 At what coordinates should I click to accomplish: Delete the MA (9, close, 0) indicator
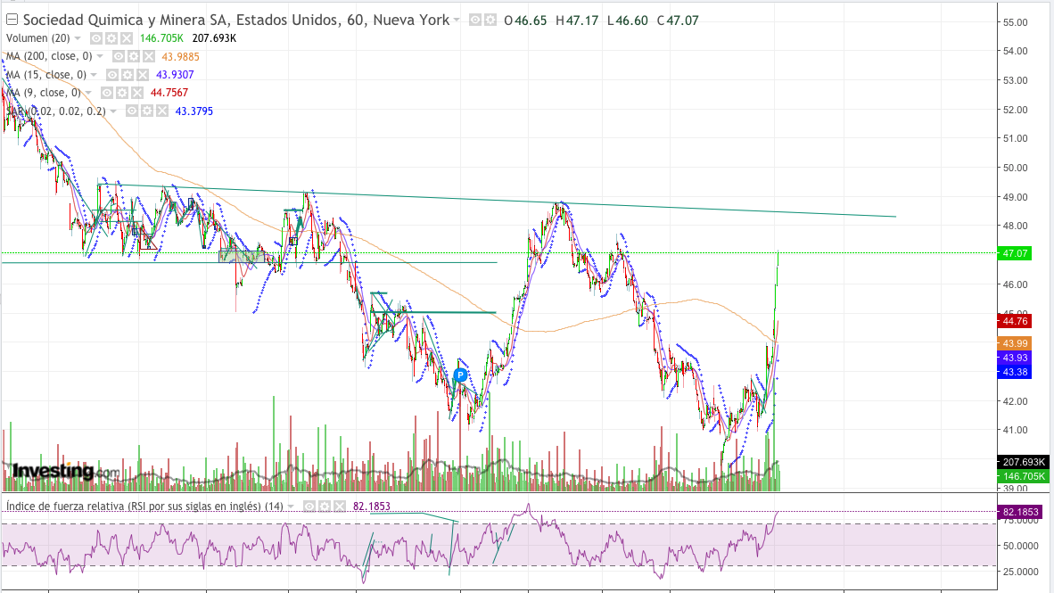click(137, 93)
